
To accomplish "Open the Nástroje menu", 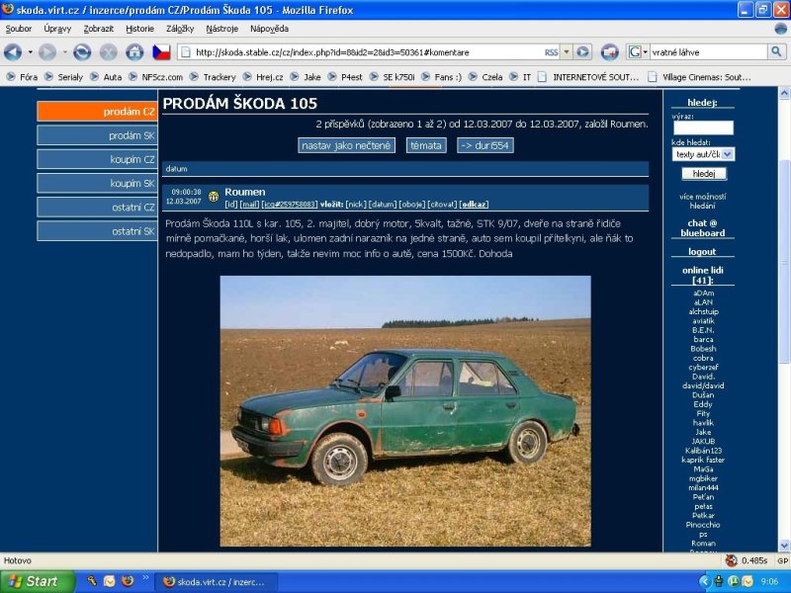I will click(x=221, y=29).
